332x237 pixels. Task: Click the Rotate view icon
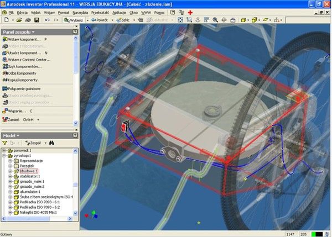coord(224,20)
